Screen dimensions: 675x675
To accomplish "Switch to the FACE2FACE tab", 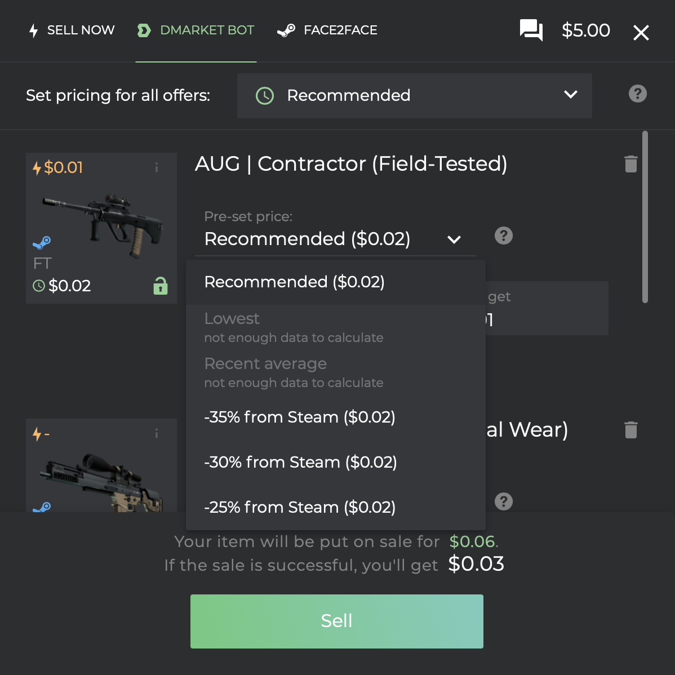I will [x=327, y=30].
